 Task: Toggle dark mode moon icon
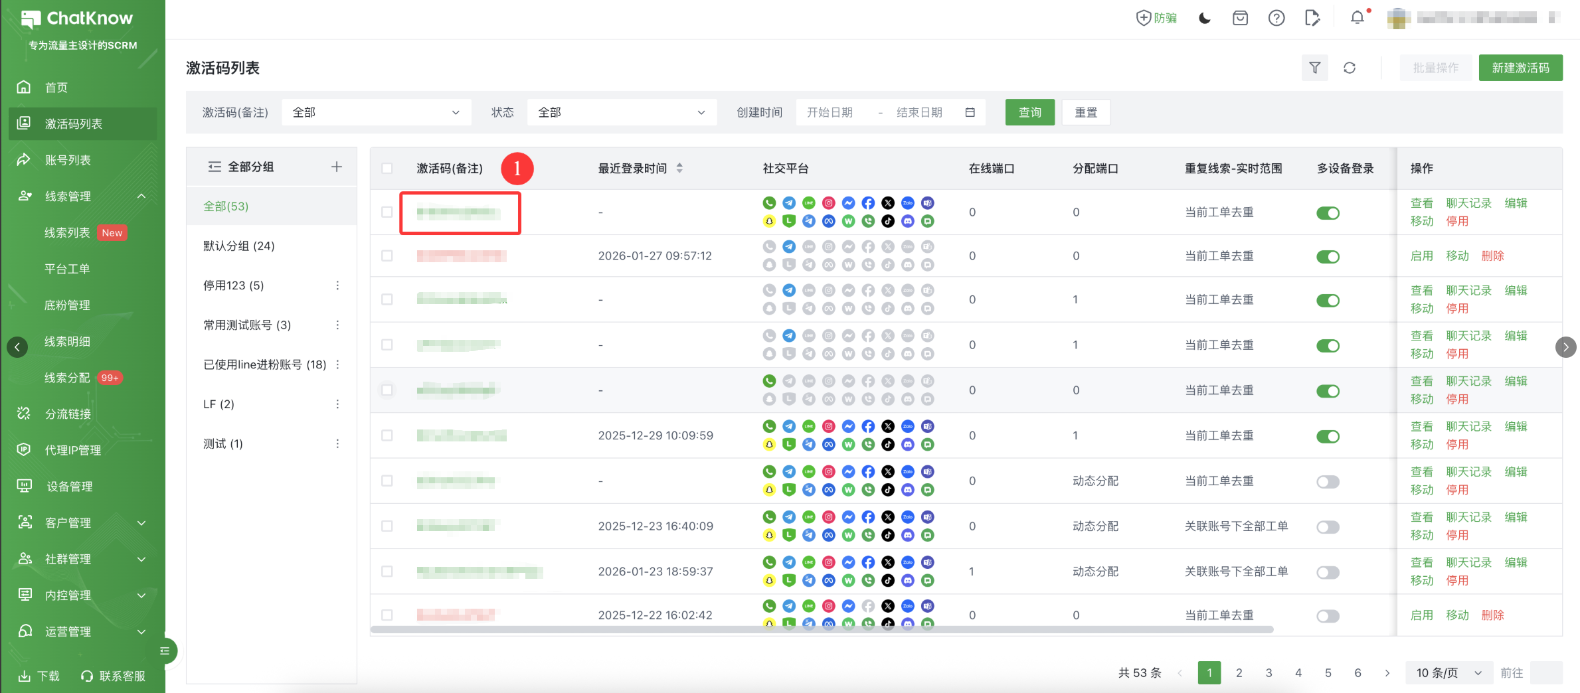(x=1204, y=18)
